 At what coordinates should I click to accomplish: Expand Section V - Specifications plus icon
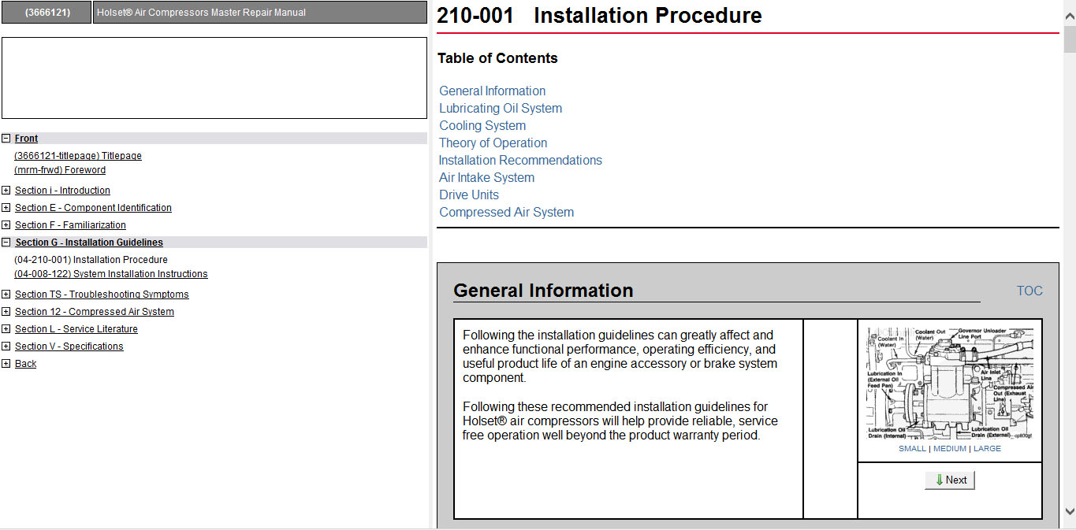(x=6, y=347)
